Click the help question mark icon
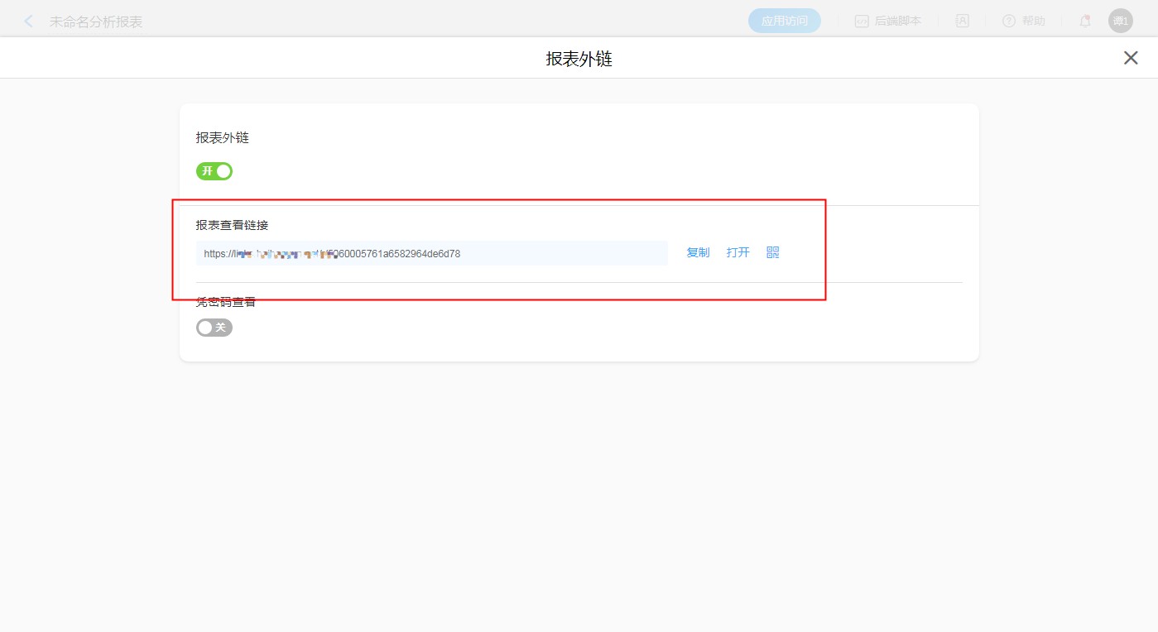This screenshot has height=632, width=1158. [1008, 22]
